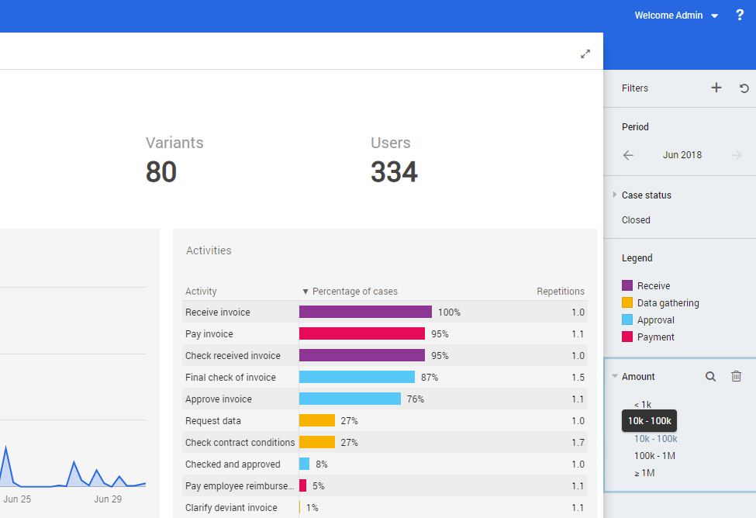The height and width of the screenshot is (518, 756).
Task: Click the purple Receive legend swatch
Action: coord(627,286)
